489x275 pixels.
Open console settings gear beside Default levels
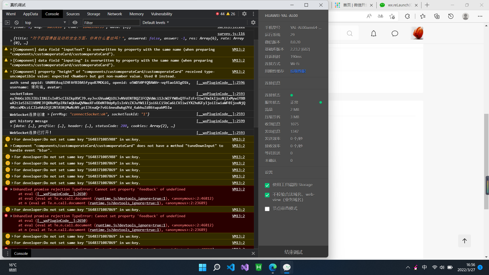pyautogui.click(x=253, y=22)
